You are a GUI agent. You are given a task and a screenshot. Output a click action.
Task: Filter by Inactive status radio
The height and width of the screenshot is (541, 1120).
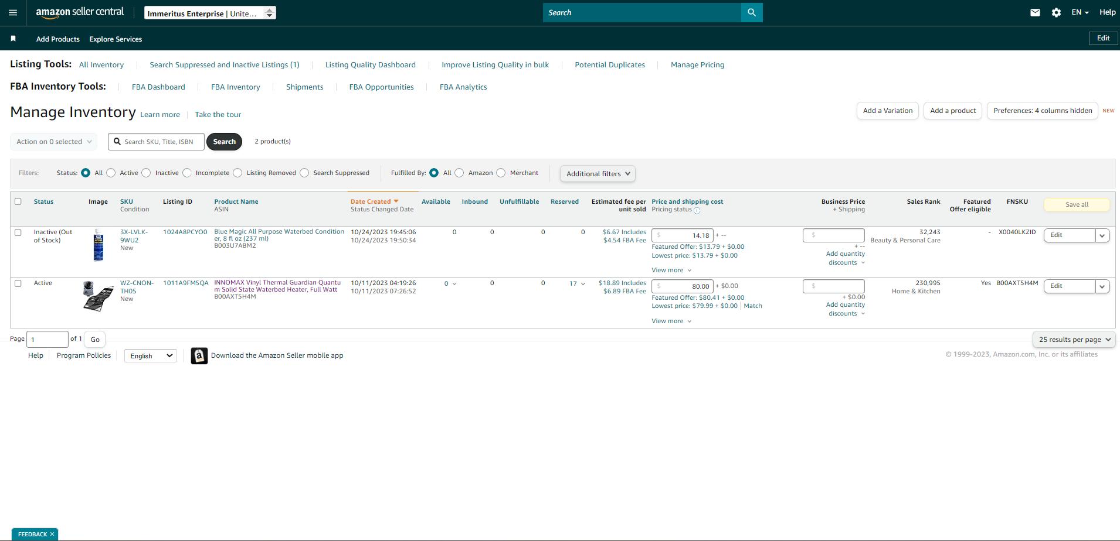pyautogui.click(x=146, y=173)
